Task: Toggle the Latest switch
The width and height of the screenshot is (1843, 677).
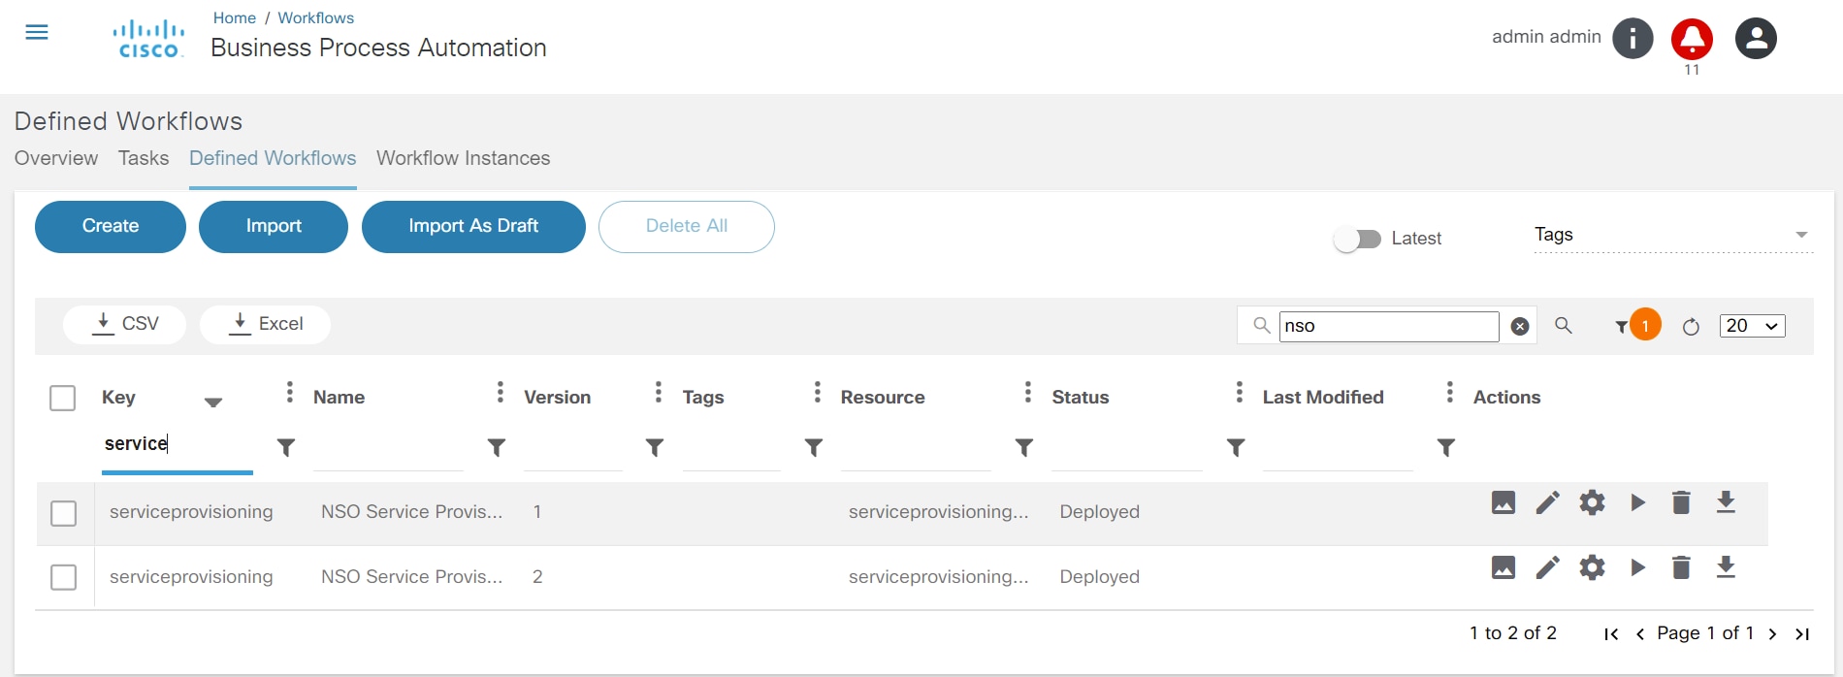Action: (x=1357, y=239)
